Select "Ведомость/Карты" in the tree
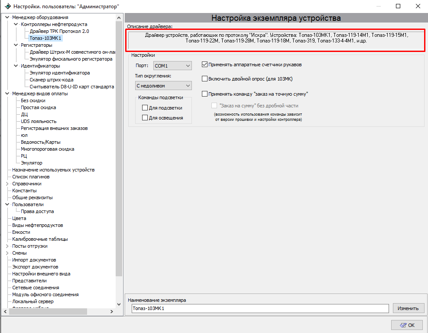The height and width of the screenshot is (333, 428). coord(41,142)
